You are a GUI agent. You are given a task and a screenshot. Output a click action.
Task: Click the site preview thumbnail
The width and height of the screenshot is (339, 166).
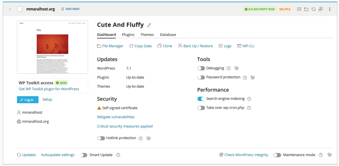click(x=53, y=47)
